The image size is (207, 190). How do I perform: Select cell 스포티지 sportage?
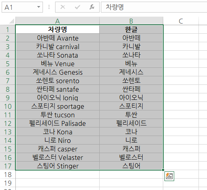click(58, 106)
